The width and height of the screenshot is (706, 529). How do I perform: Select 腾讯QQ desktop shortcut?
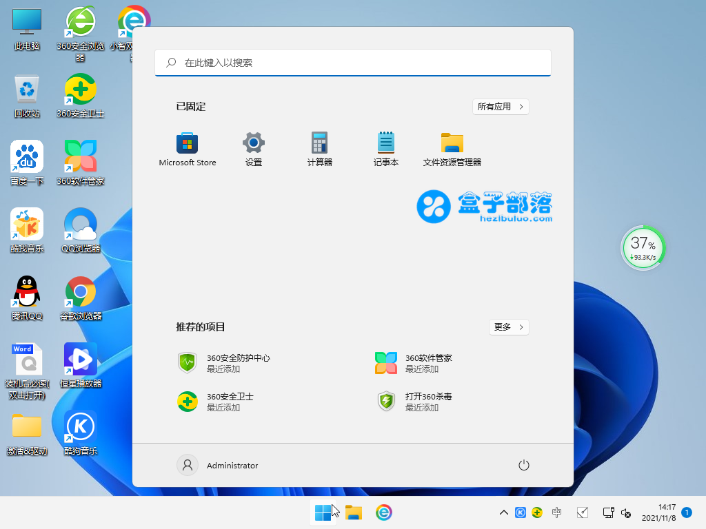pos(27,298)
